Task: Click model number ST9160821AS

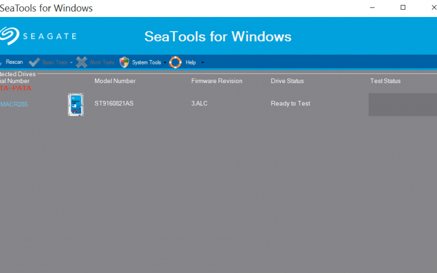Action: 114,103
